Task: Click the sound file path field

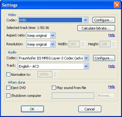Action: click(73, 96)
